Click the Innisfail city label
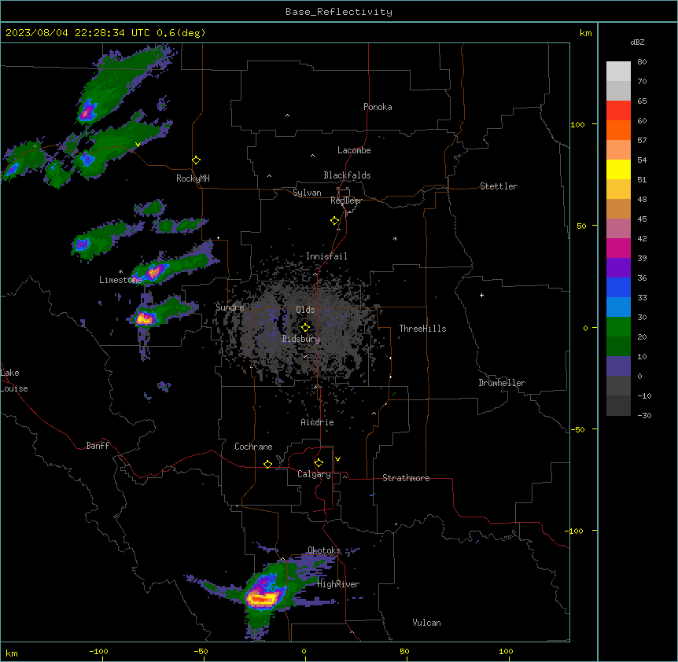Image resolution: width=678 pixels, height=662 pixels. 326,256
